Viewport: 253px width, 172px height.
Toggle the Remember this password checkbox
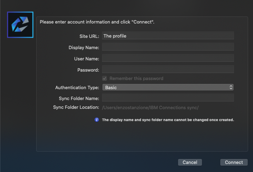tap(105, 78)
